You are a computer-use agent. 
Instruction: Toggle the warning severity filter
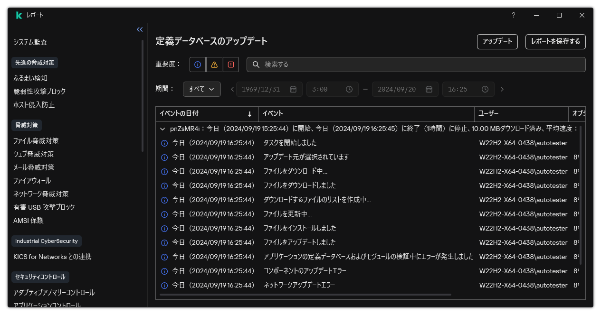[214, 64]
